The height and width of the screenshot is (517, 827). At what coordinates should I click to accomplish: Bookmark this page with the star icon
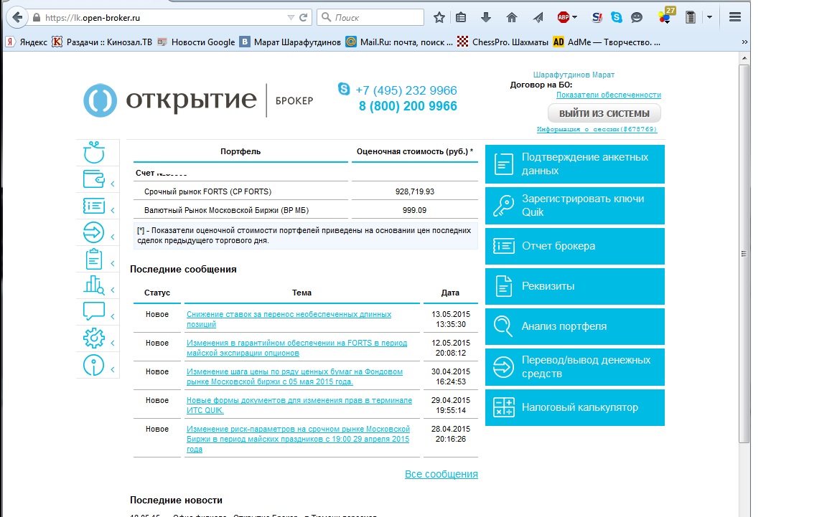[439, 17]
